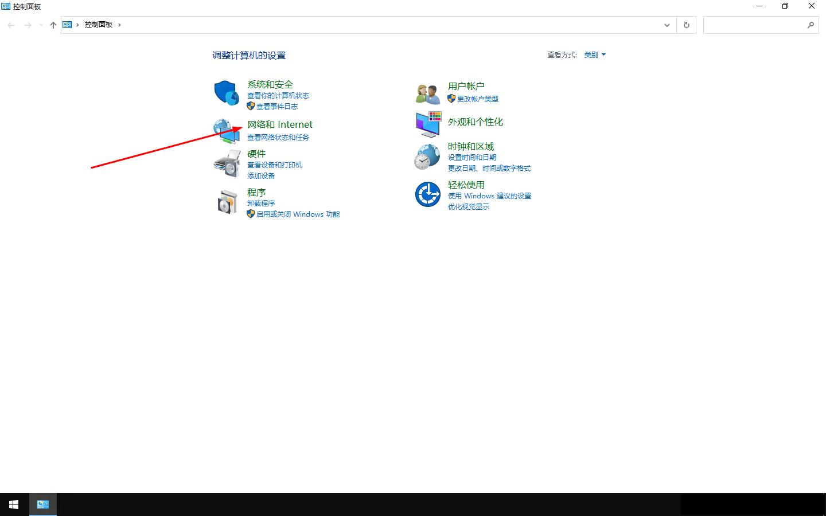This screenshot has width=826, height=516.
Task: Open the 卸载程序 link
Action: point(261,204)
